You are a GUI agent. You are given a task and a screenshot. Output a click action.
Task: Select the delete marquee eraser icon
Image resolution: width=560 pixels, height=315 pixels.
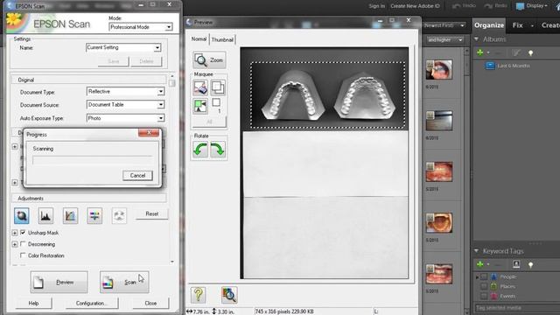coord(200,87)
